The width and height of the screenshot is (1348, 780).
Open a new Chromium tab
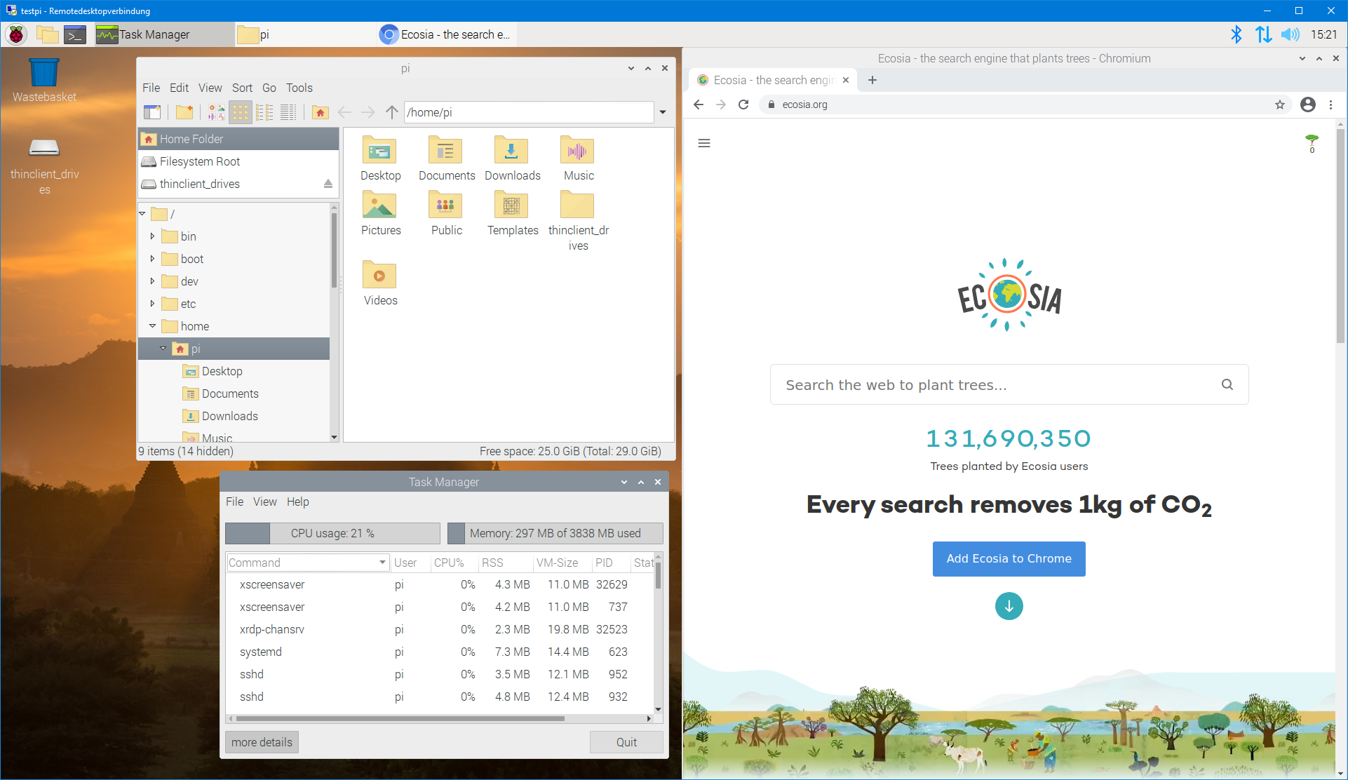click(x=872, y=80)
